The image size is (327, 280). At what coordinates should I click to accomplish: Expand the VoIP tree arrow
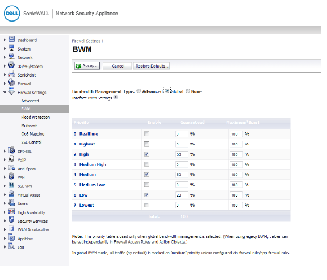click(x=5, y=160)
